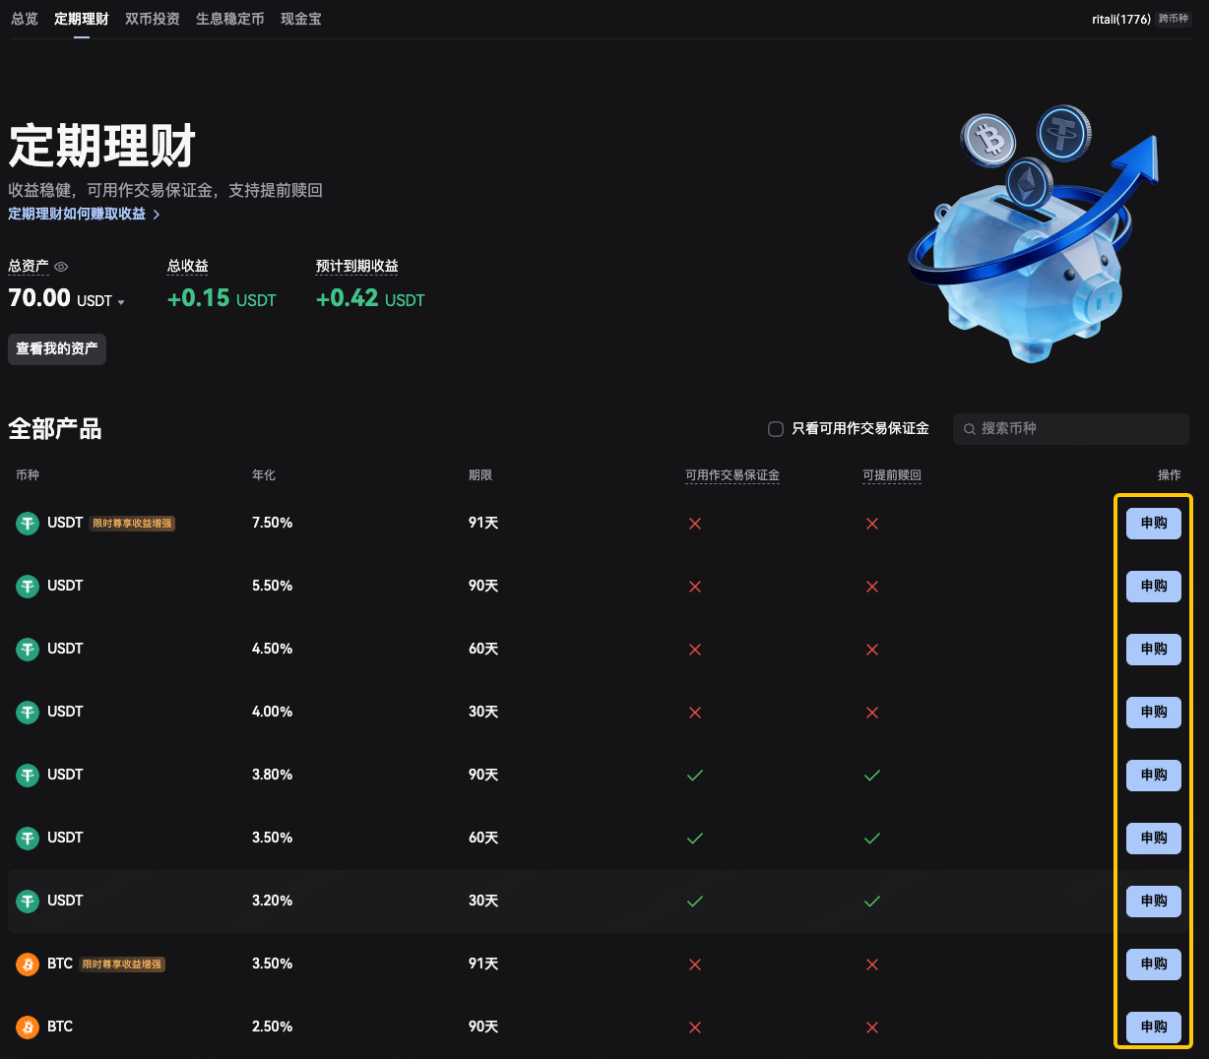Click 申购 for the 3.80% USDT product
The width and height of the screenshot is (1209, 1059).
1154,776
